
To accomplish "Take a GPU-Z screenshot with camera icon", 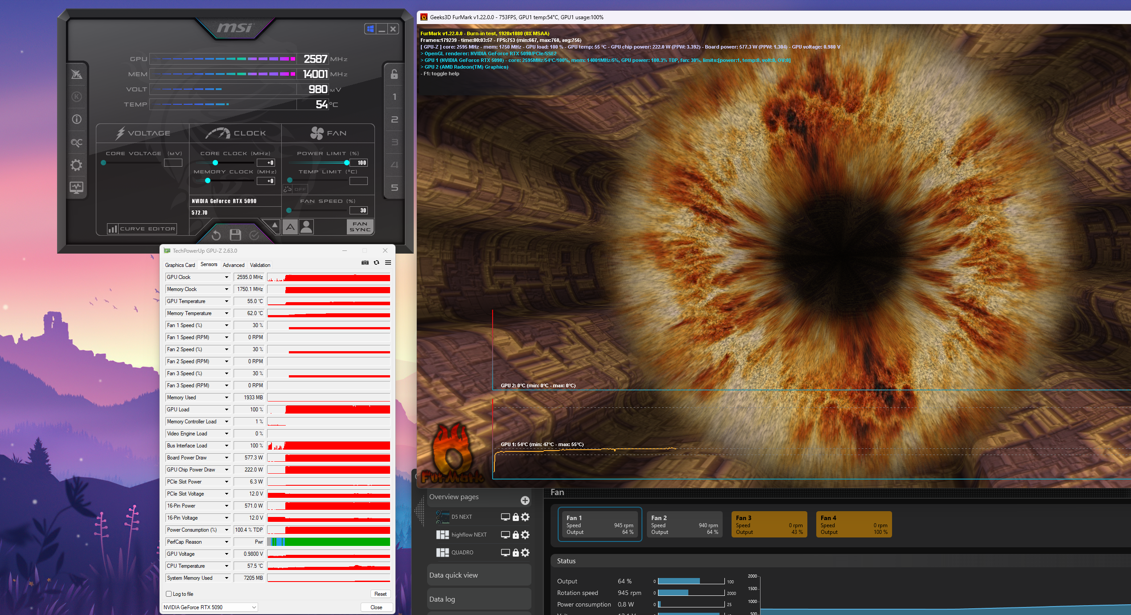I will click(365, 263).
